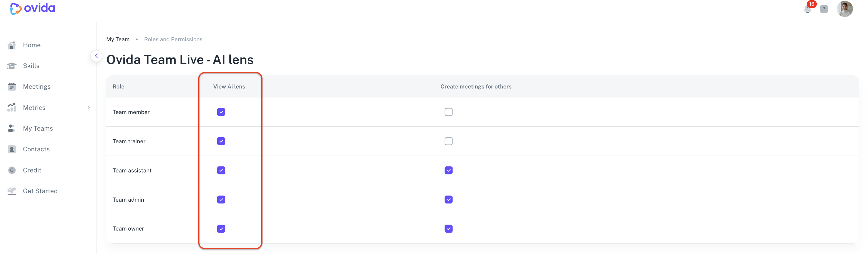Disable Create meetings for others for Team assistant

point(449,170)
